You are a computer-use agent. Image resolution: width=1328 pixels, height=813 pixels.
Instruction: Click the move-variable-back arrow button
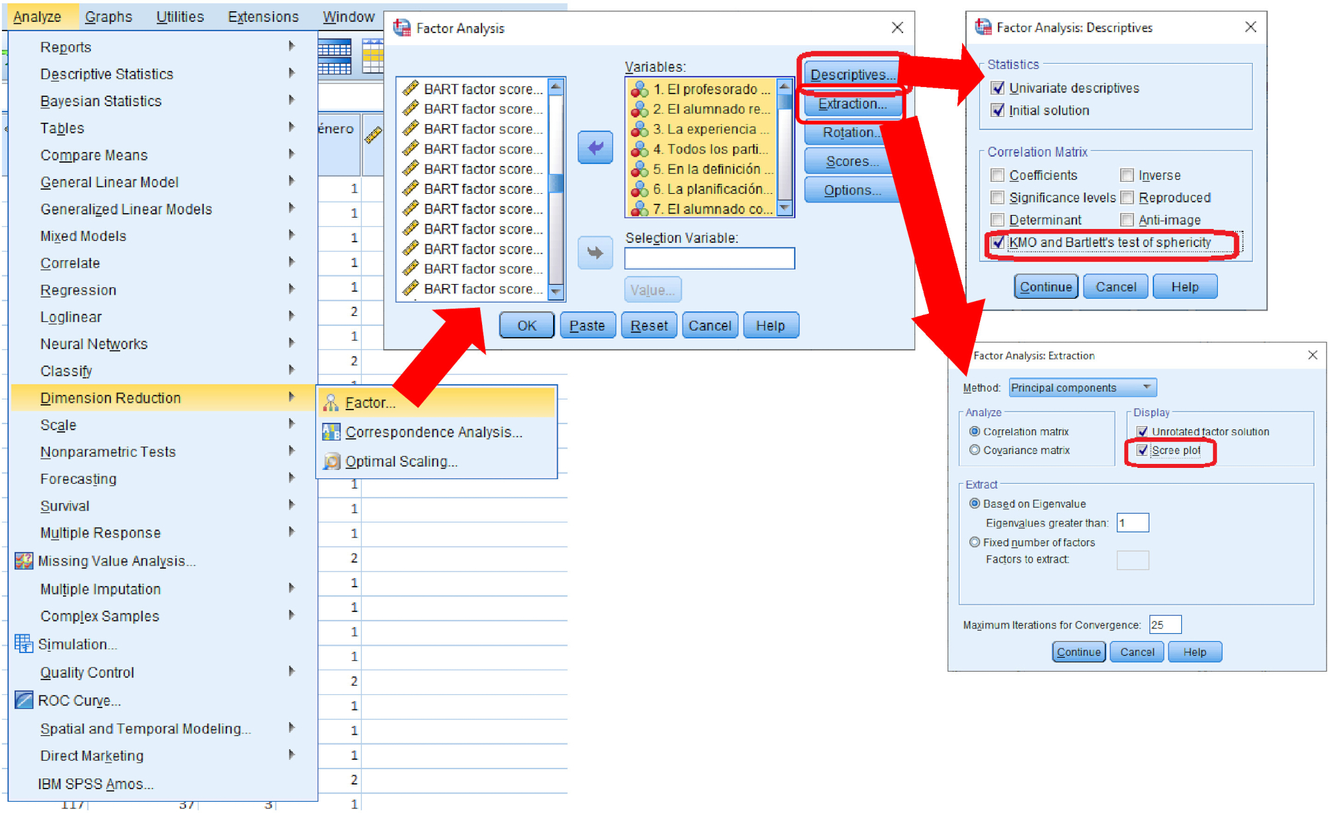[x=595, y=147]
